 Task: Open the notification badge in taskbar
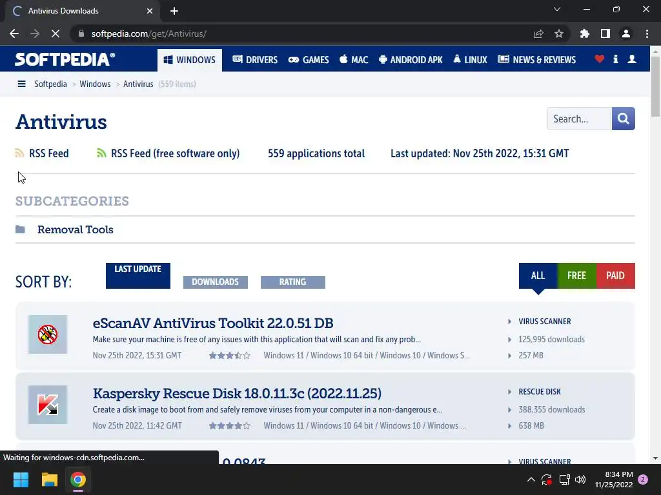(x=643, y=480)
